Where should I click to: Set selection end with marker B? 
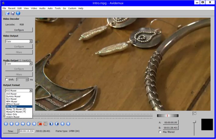pyautogui.click(x=46, y=124)
